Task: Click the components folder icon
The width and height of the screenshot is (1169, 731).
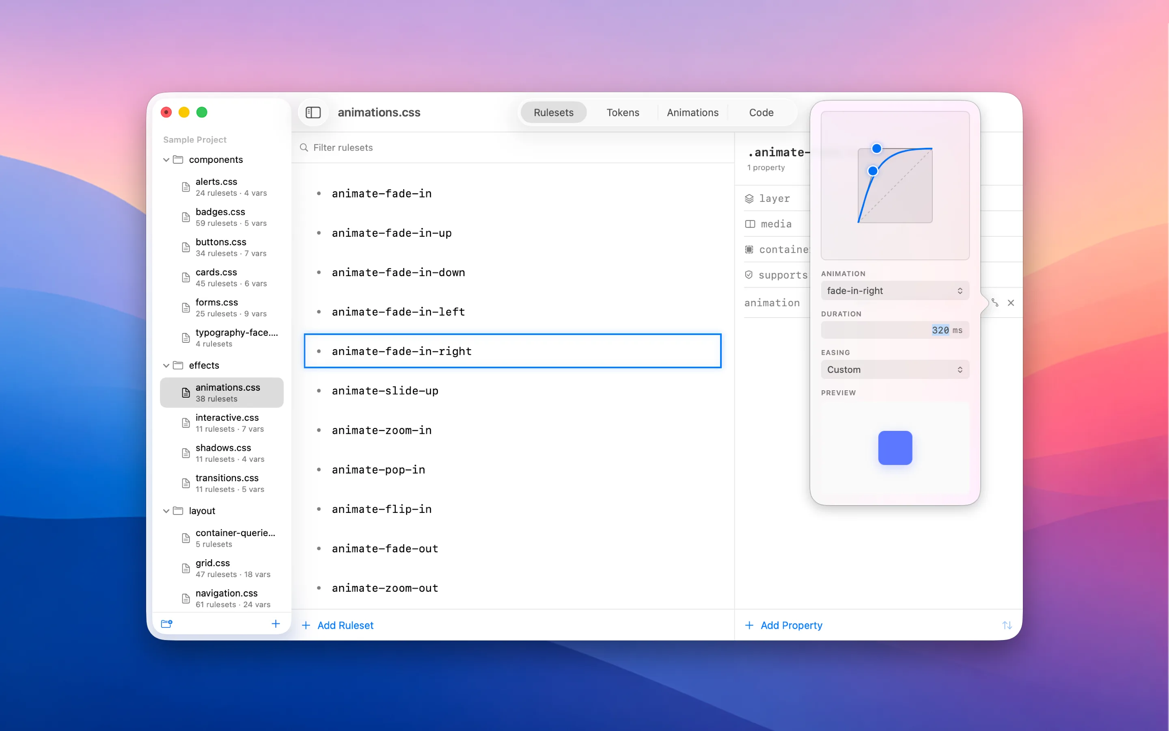Action: pos(178,160)
